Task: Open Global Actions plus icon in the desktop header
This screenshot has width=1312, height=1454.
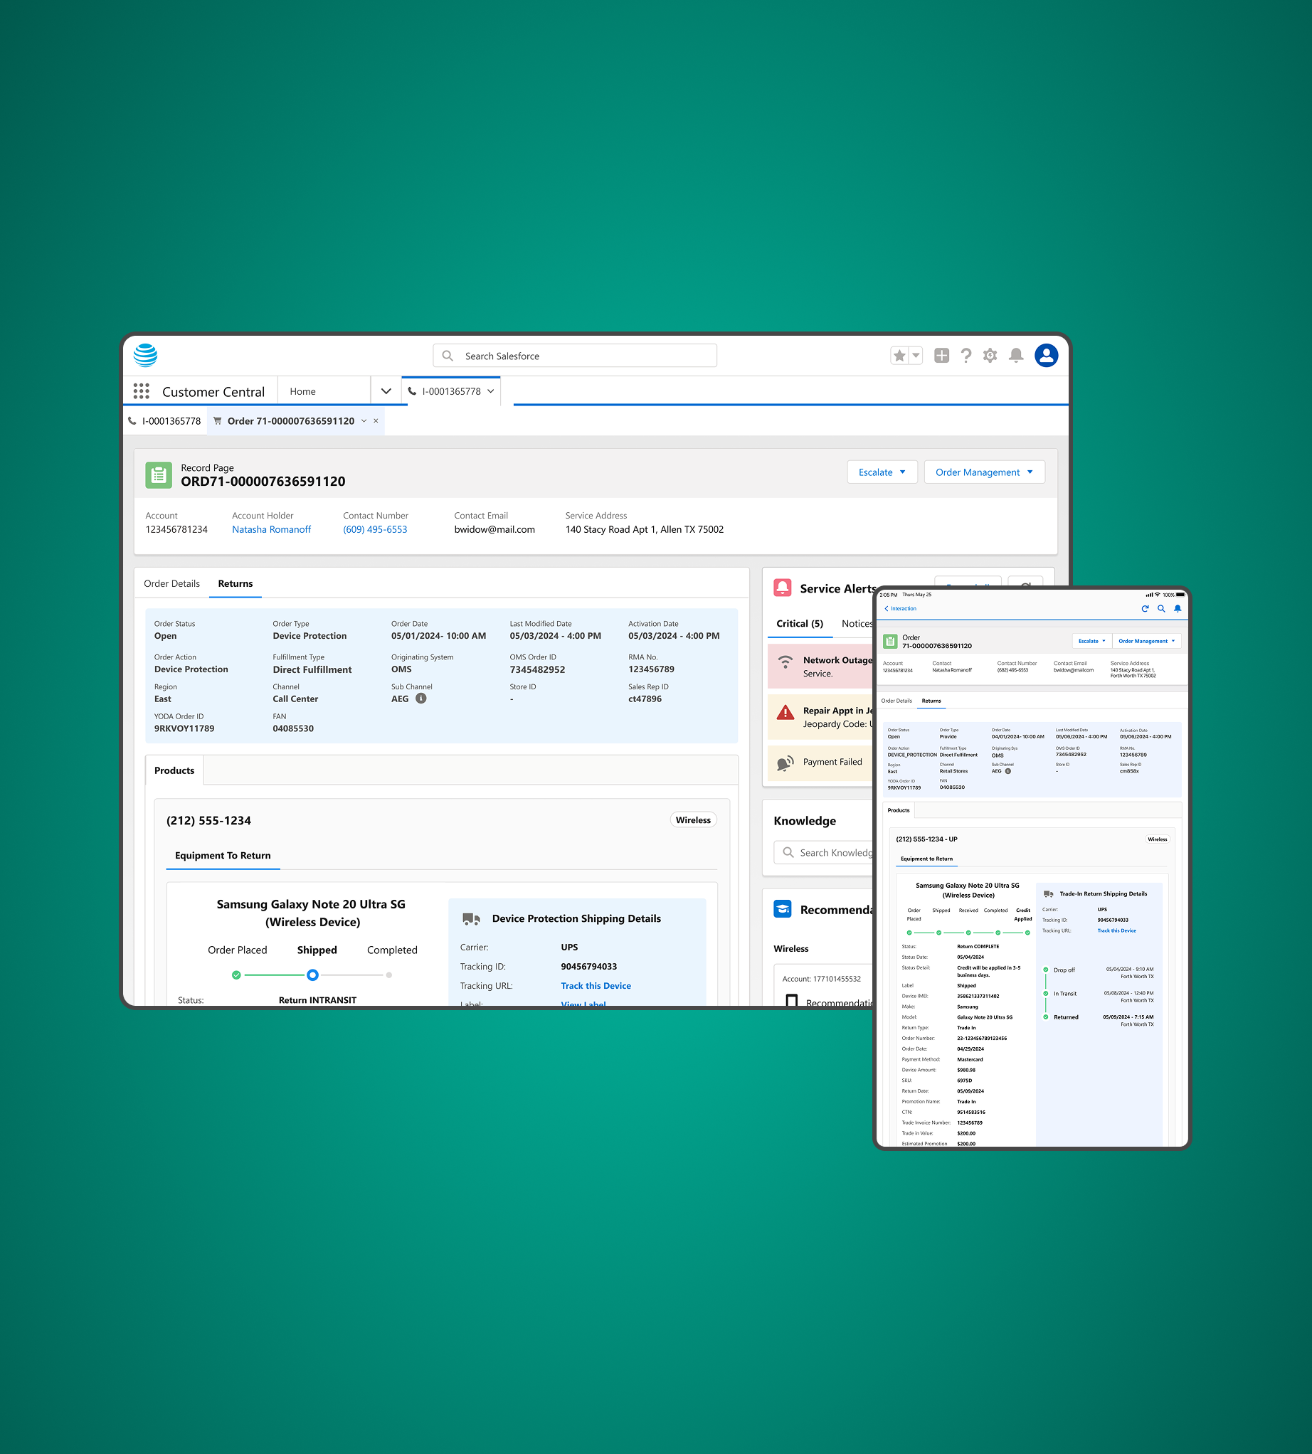Action: tap(941, 356)
